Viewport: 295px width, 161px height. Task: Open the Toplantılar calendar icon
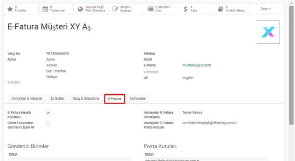pos(45,9)
